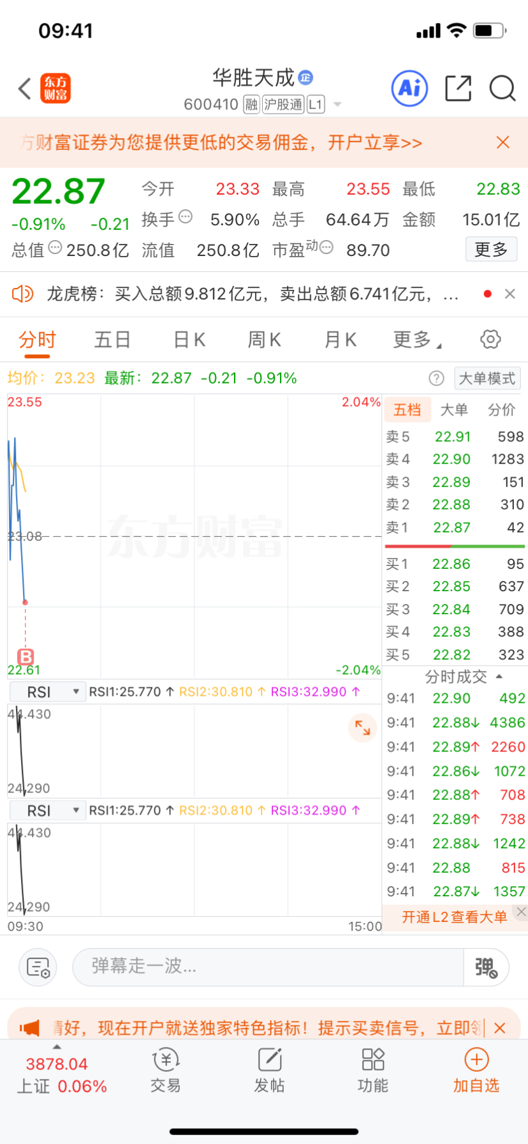528x1144 pixels.
Task: Switch to the 日K chart tab
Action: coord(189,340)
